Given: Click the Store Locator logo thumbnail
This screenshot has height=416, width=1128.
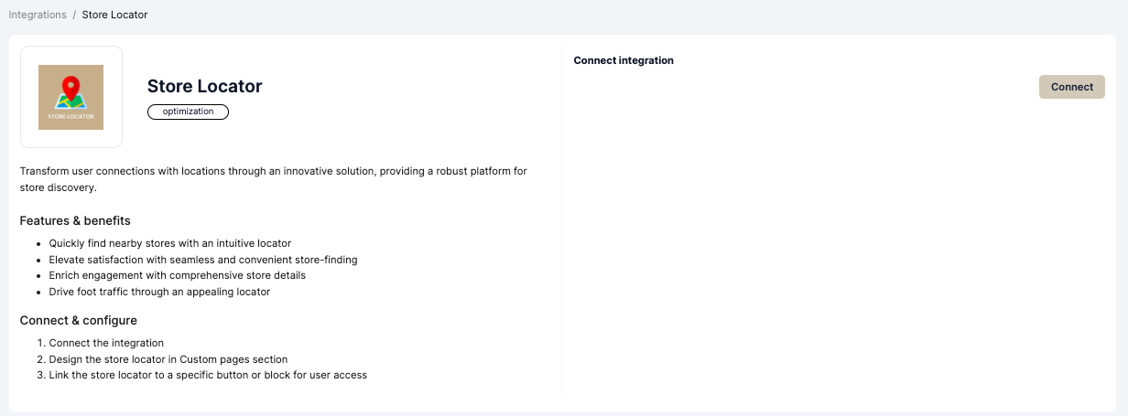Looking at the screenshot, I should tap(71, 97).
